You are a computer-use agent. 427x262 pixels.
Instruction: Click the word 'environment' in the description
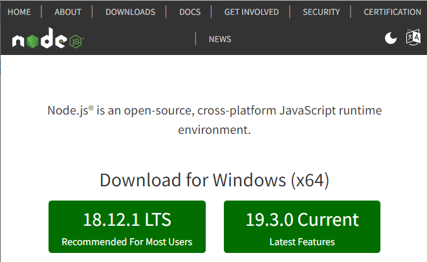pyautogui.click(x=213, y=130)
